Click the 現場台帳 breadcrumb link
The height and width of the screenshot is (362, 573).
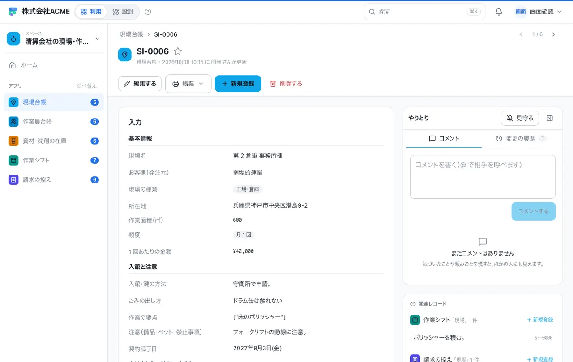click(x=131, y=34)
